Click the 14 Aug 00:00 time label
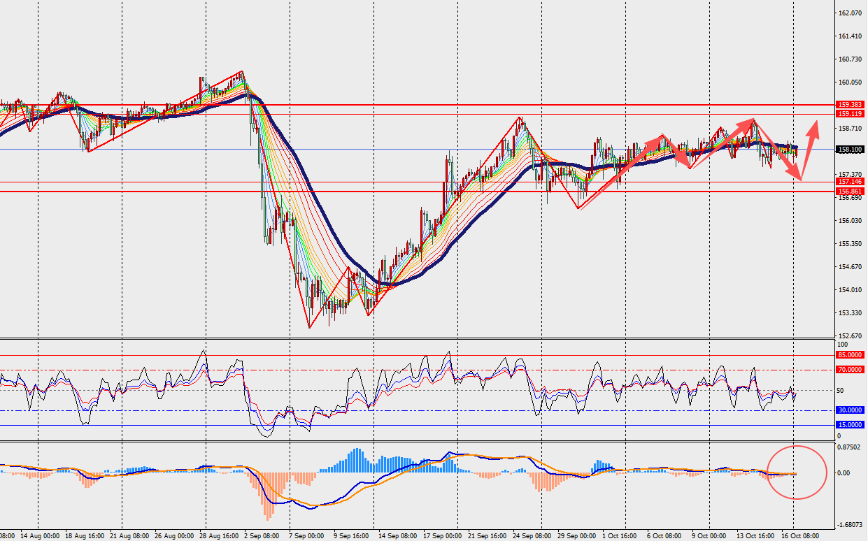Image resolution: width=868 pixels, height=541 pixels. (x=41, y=536)
